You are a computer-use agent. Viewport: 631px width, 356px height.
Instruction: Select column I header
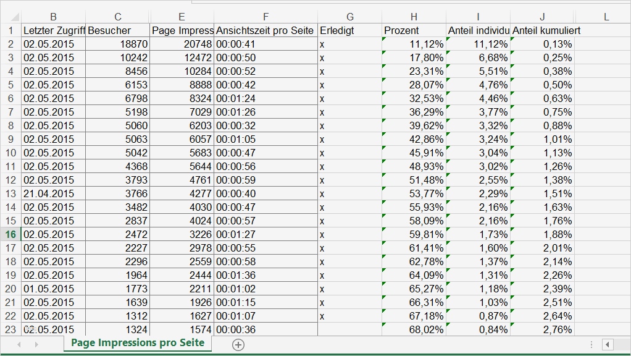click(478, 17)
